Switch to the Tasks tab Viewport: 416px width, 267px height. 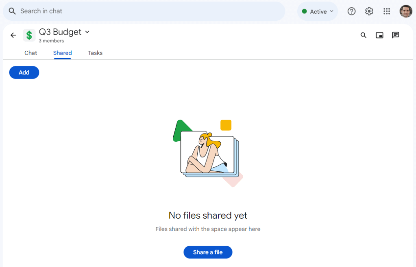point(95,53)
